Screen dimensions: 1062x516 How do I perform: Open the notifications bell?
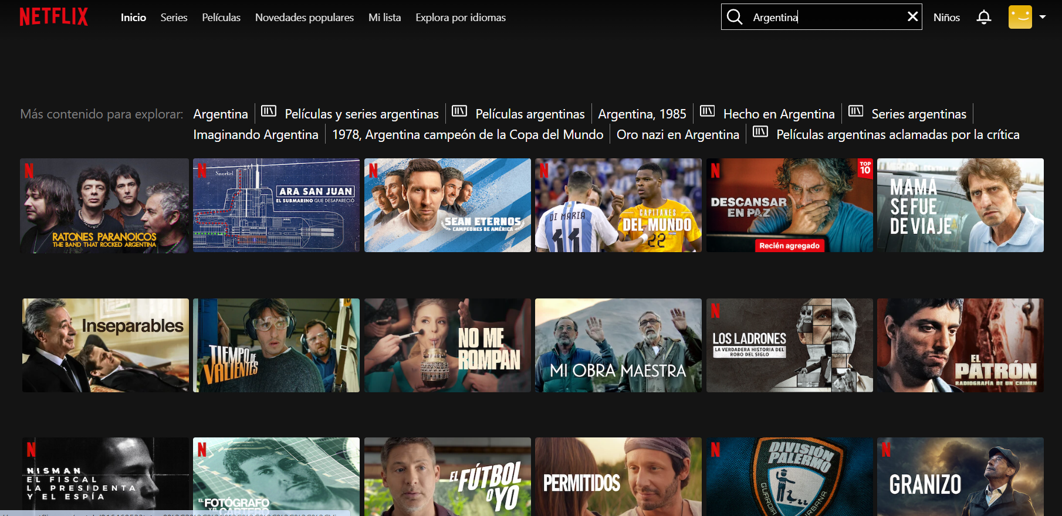pyautogui.click(x=984, y=18)
